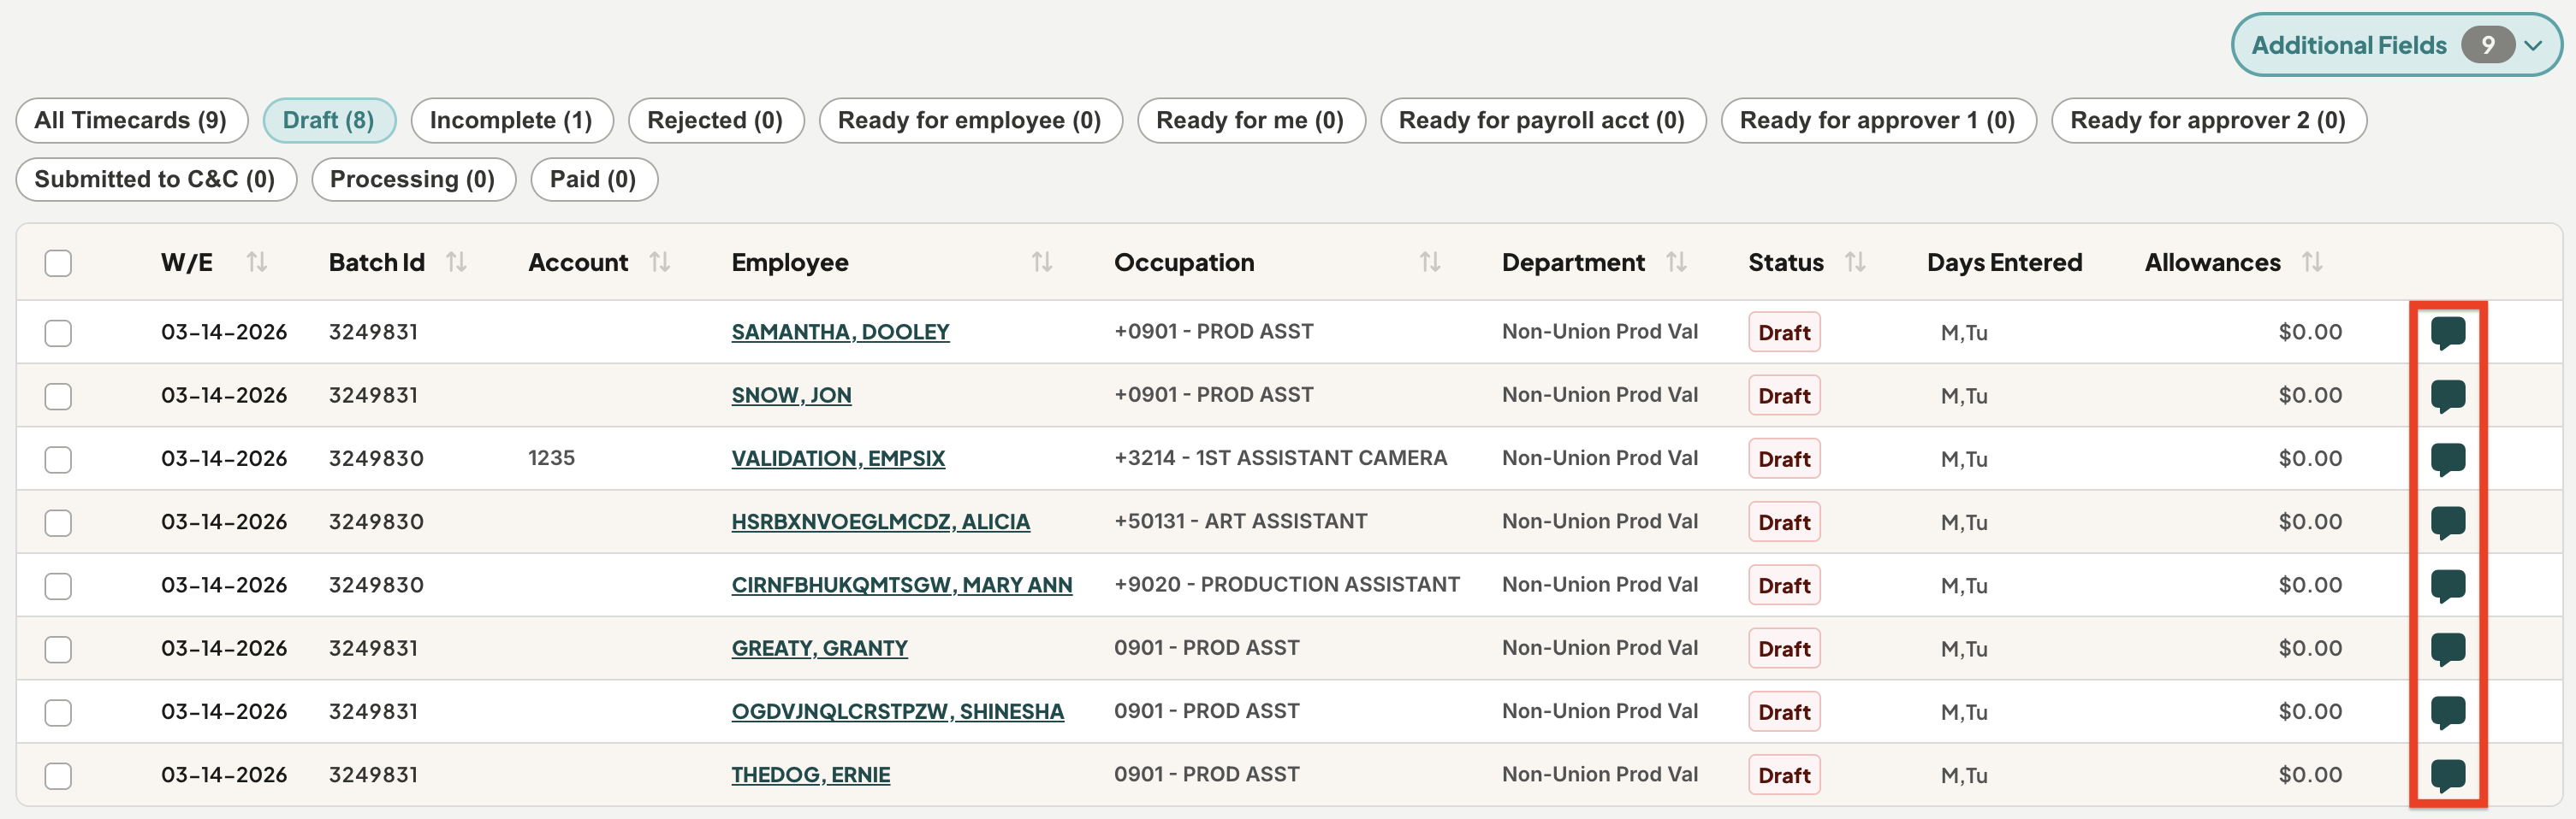This screenshot has height=819, width=2576.
Task: Sort table by Occupation arrows
Action: click(x=1430, y=262)
